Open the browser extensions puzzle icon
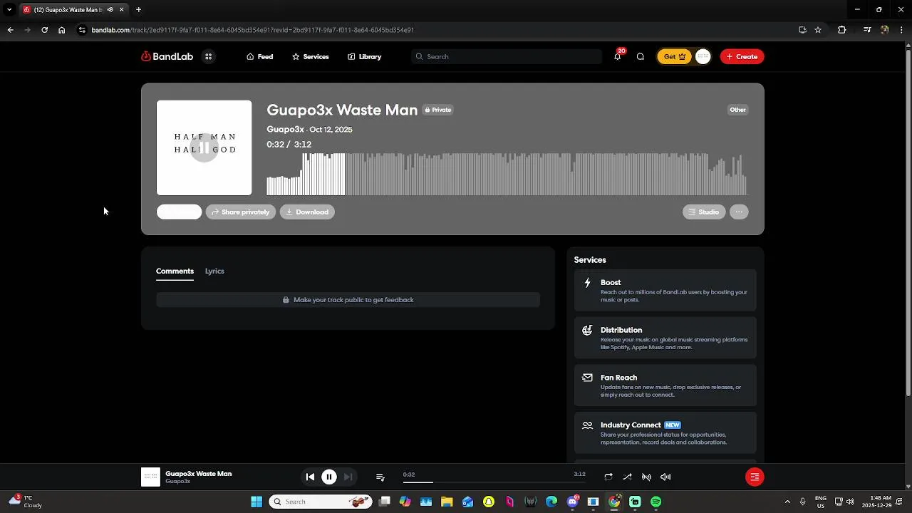912x513 pixels. pos(841,30)
